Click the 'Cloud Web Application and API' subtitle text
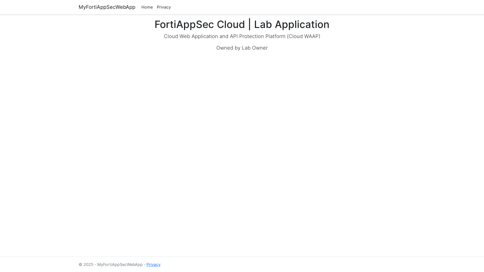The width and height of the screenshot is (484, 272). (201, 36)
